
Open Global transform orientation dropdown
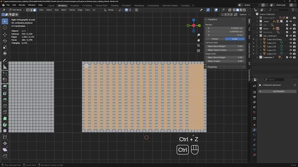[x=110, y=10]
